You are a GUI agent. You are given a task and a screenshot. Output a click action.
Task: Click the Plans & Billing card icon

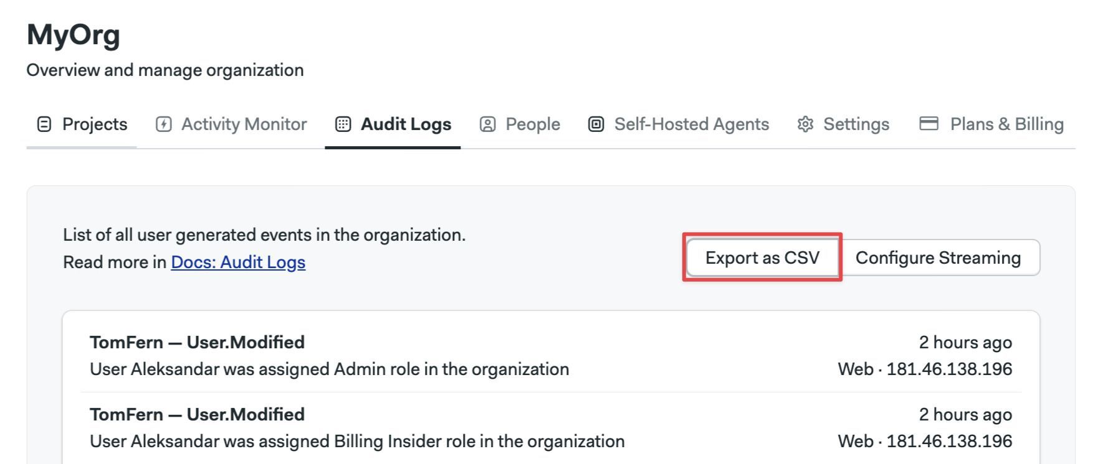pyautogui.click(x=928, y=124)
